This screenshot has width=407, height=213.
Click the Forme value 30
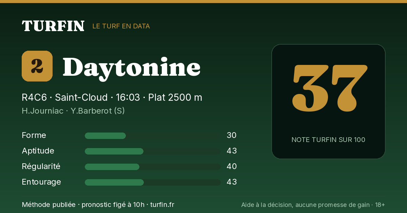(x=232, y=135)
